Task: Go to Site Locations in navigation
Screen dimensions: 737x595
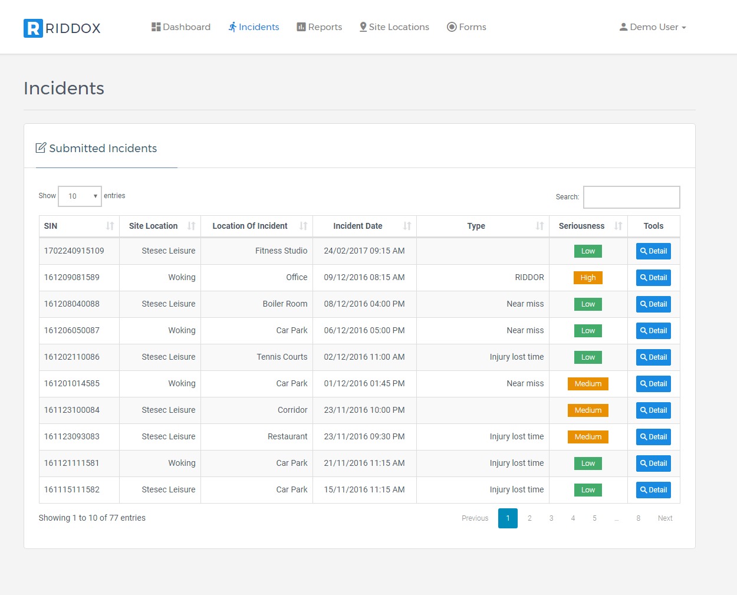Action: 394,27
